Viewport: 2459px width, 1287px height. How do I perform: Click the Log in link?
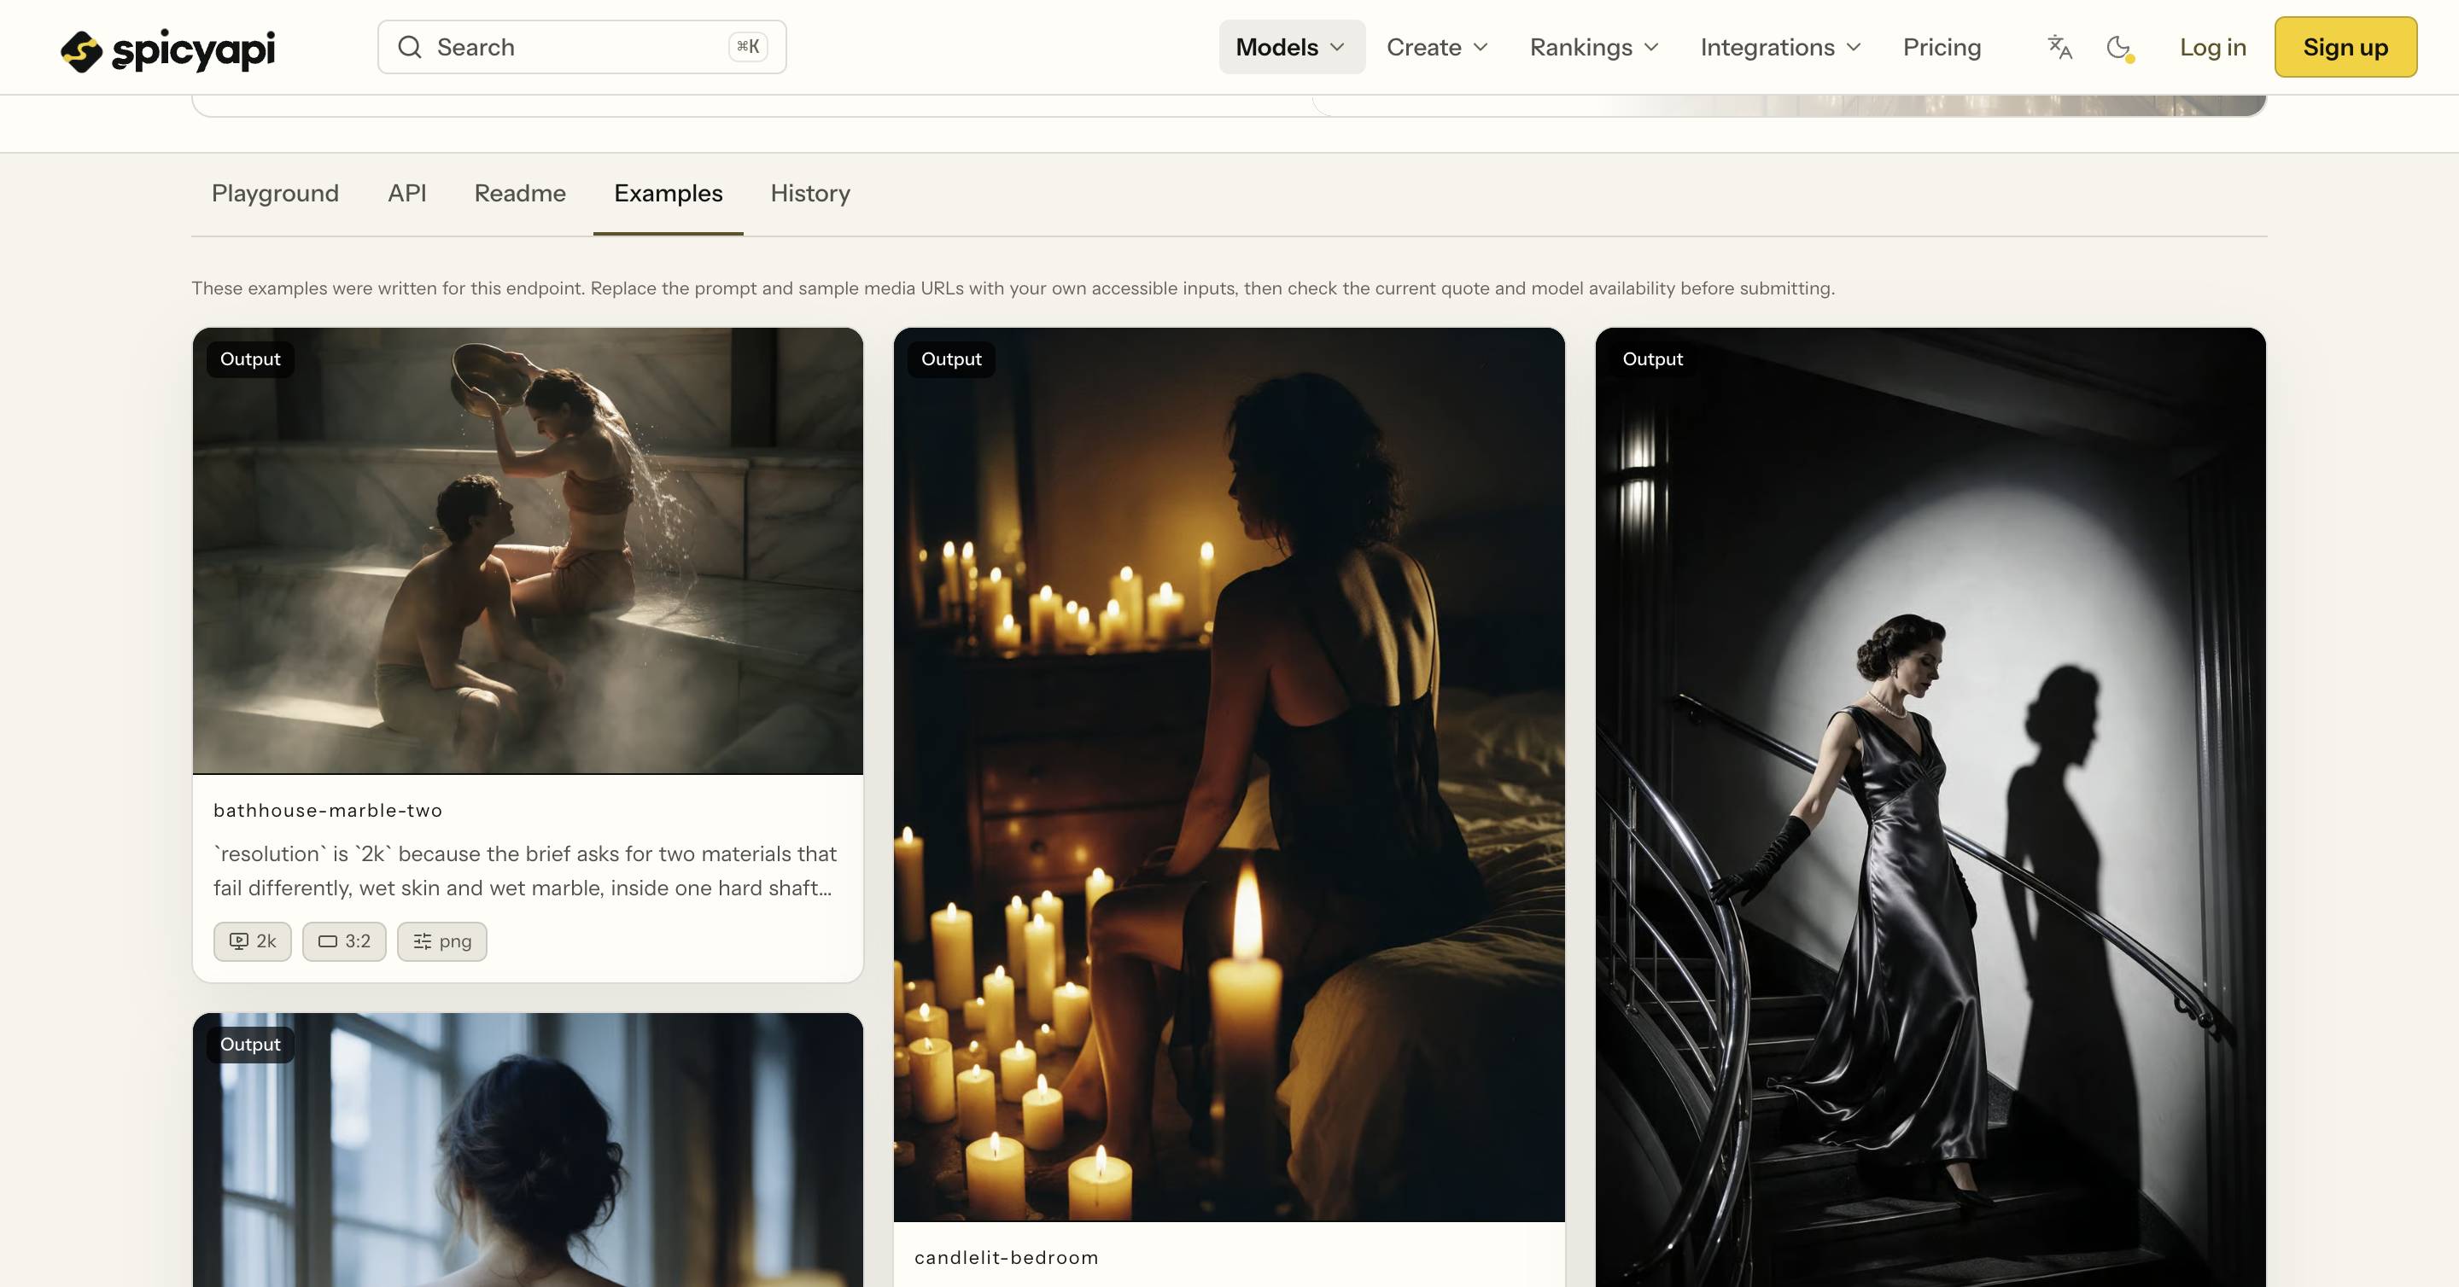click(x=2213, y=47)
